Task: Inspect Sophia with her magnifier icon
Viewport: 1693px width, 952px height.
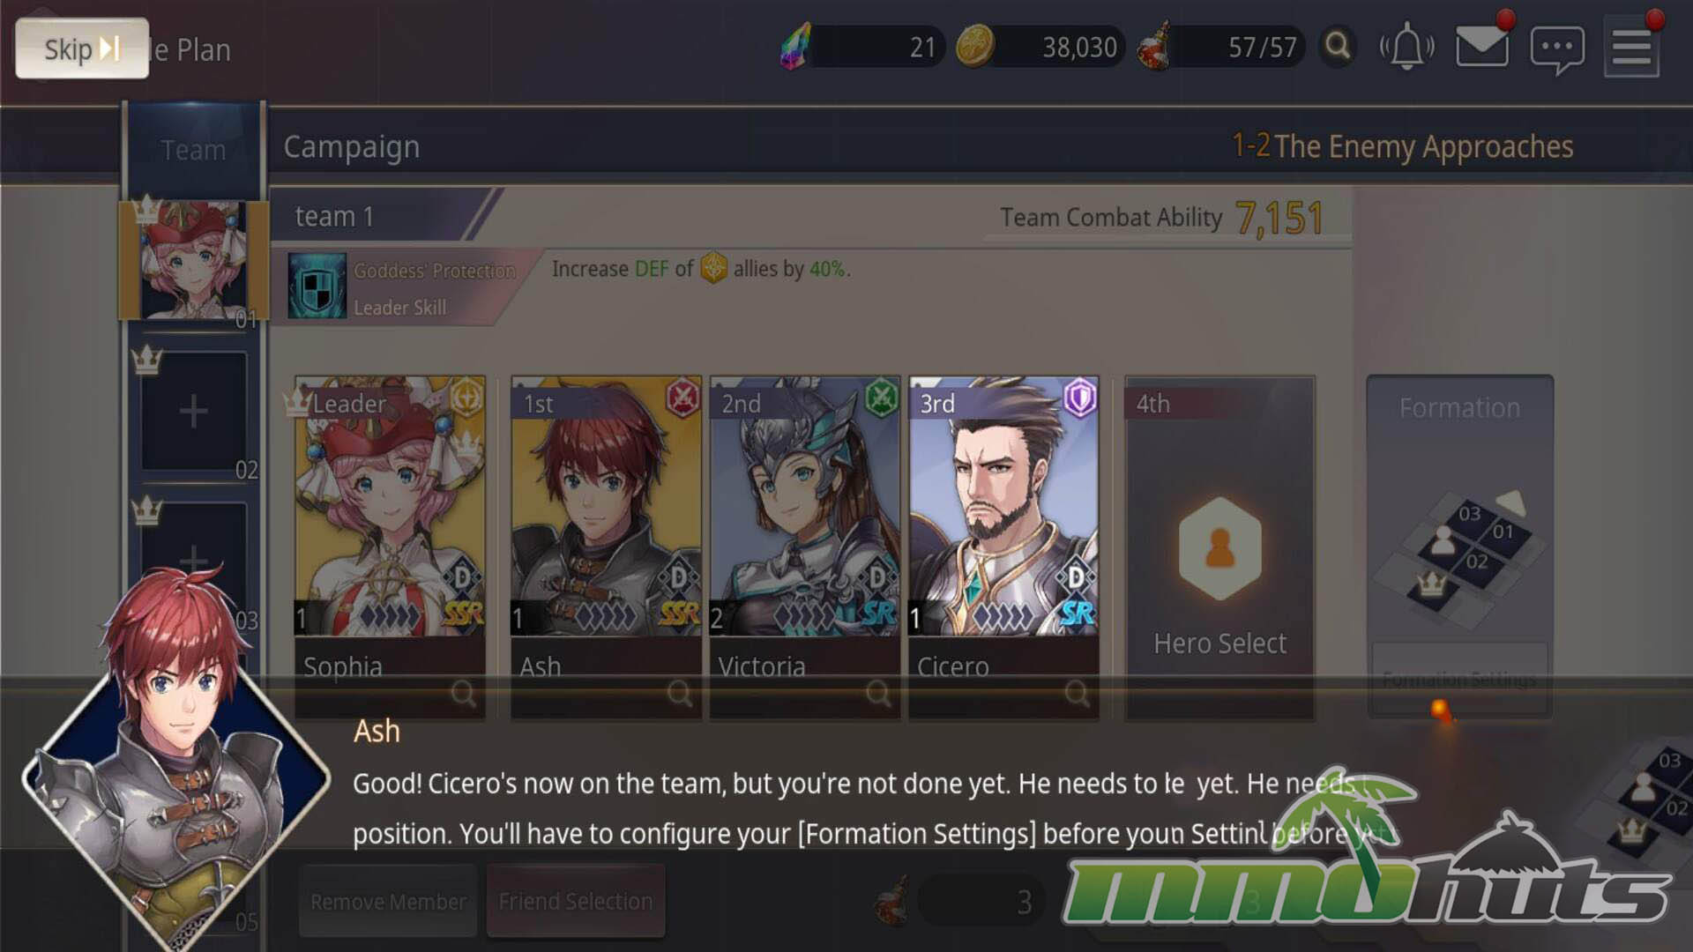Action: tap(463, 695)
